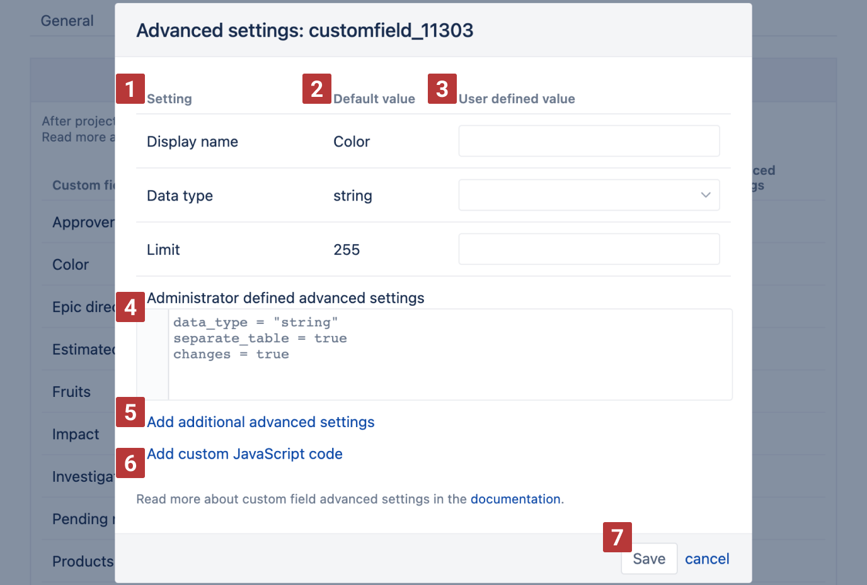This screenshot has height=585, width=867.
Task: Click Add additional advanced settings
Action: point(260,421)
